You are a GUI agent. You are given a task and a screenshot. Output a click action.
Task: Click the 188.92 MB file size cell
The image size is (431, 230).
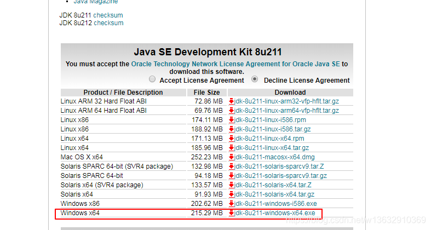tap(206, 129)
